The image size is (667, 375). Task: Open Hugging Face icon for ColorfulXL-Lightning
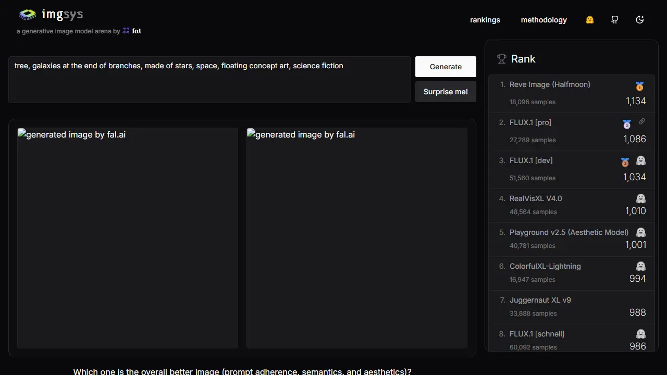point(641,266)
